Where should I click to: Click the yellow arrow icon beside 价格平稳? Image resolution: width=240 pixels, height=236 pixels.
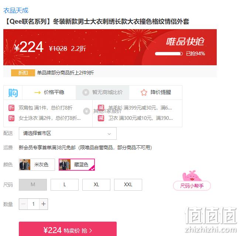tap(37, 93)
